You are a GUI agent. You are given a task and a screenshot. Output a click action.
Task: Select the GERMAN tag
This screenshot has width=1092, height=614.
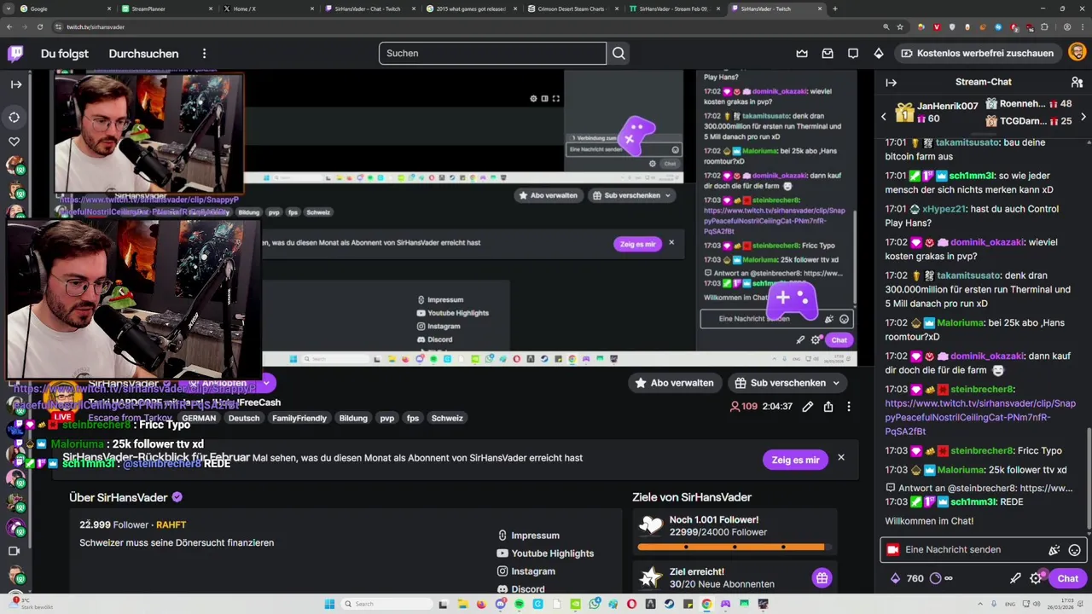click(x=199, y=419)
